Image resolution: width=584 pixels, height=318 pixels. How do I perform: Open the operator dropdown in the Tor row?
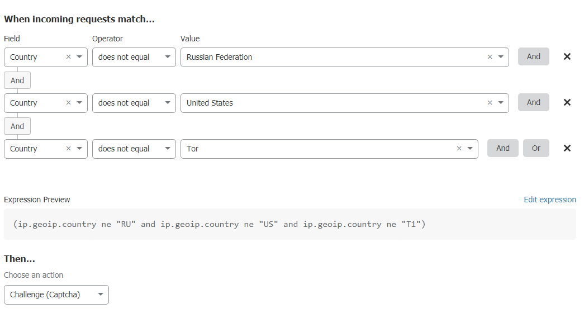tap(134, 149)
